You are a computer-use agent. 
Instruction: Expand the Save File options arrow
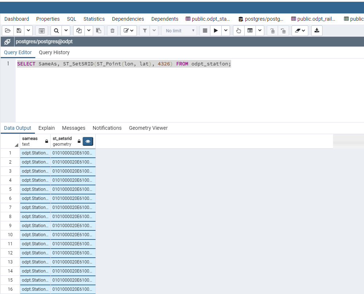(x=28, y=31)
